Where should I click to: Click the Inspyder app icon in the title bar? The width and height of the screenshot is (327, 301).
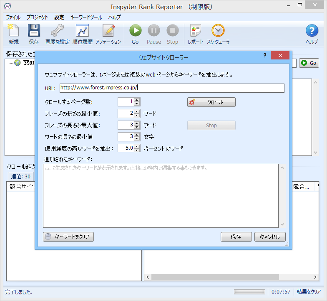click(x=8, y=6)
